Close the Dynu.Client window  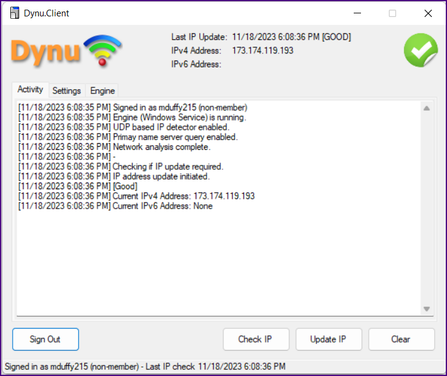[428, 13]
